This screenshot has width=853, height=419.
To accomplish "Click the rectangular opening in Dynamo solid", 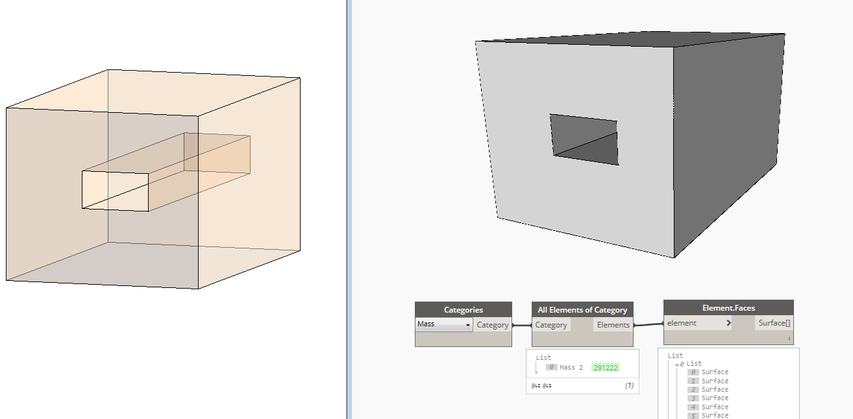I will pyautogui.click(x=584, y=139).
